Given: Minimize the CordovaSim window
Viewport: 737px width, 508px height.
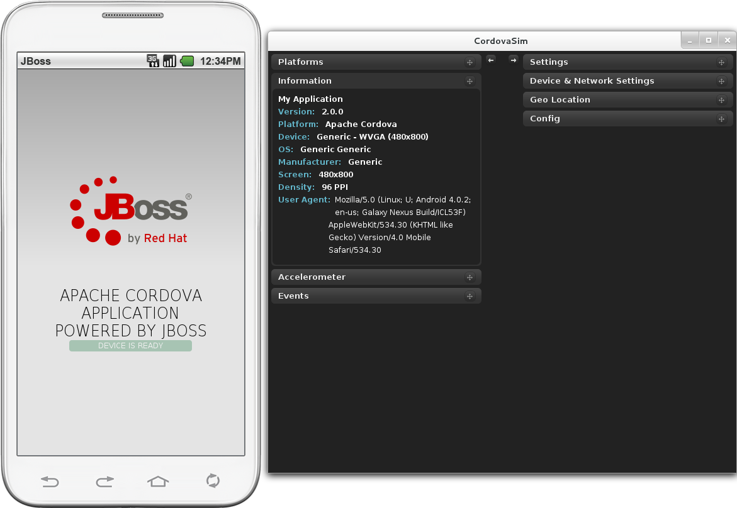Looking at the screenshot, I should [x=690, y=41].
